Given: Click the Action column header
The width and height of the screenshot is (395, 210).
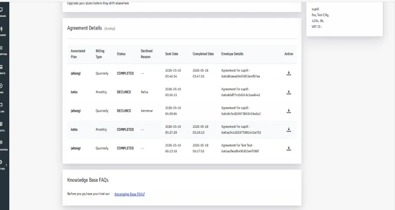Looking at the screenshot, I should point(289,54).
